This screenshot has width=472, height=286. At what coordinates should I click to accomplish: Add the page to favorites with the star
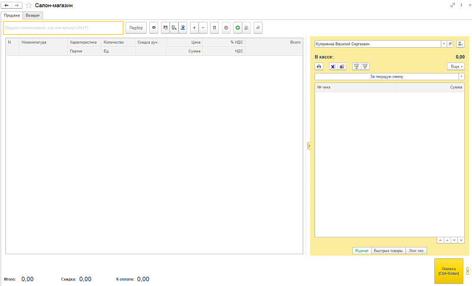click(29, 5)
